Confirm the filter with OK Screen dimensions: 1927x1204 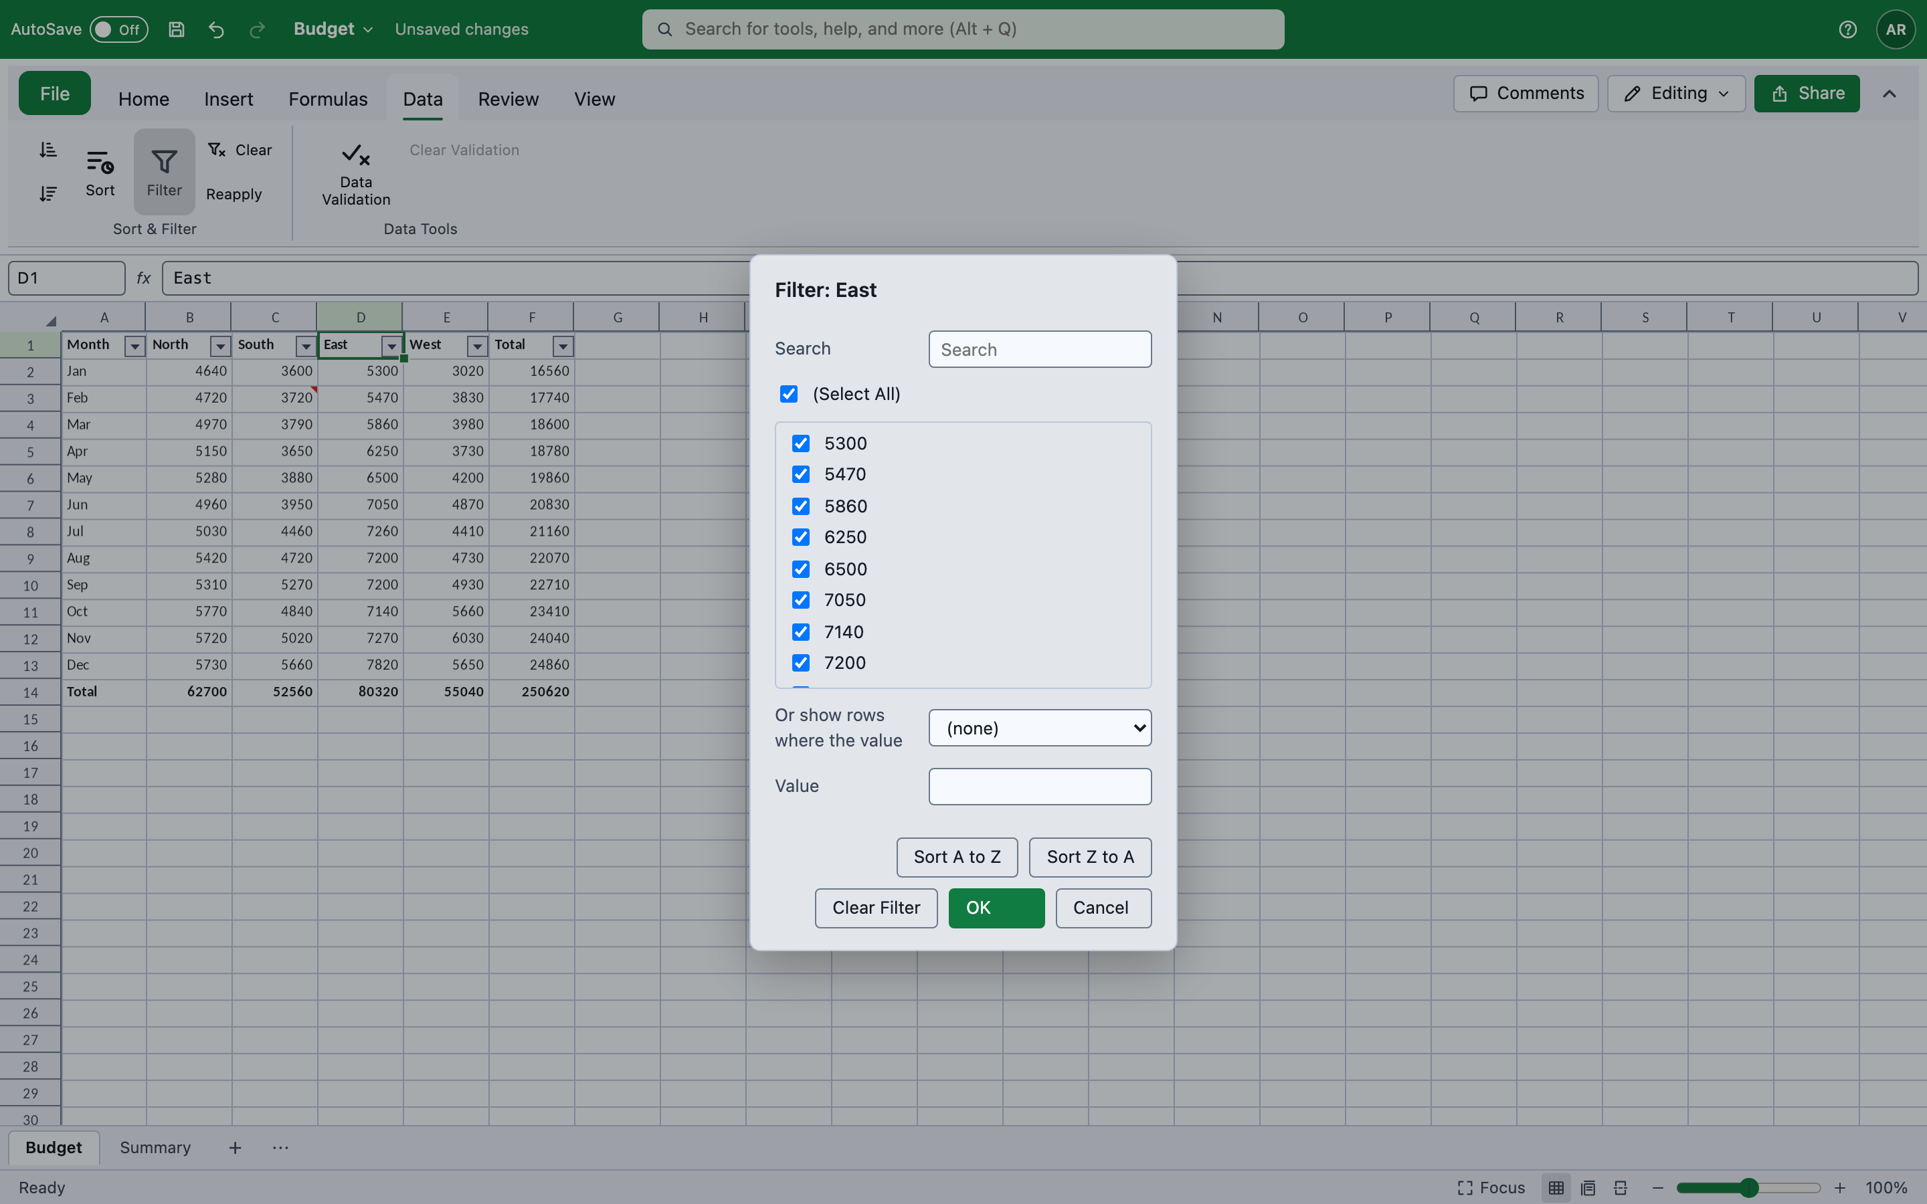pos(996,908)
